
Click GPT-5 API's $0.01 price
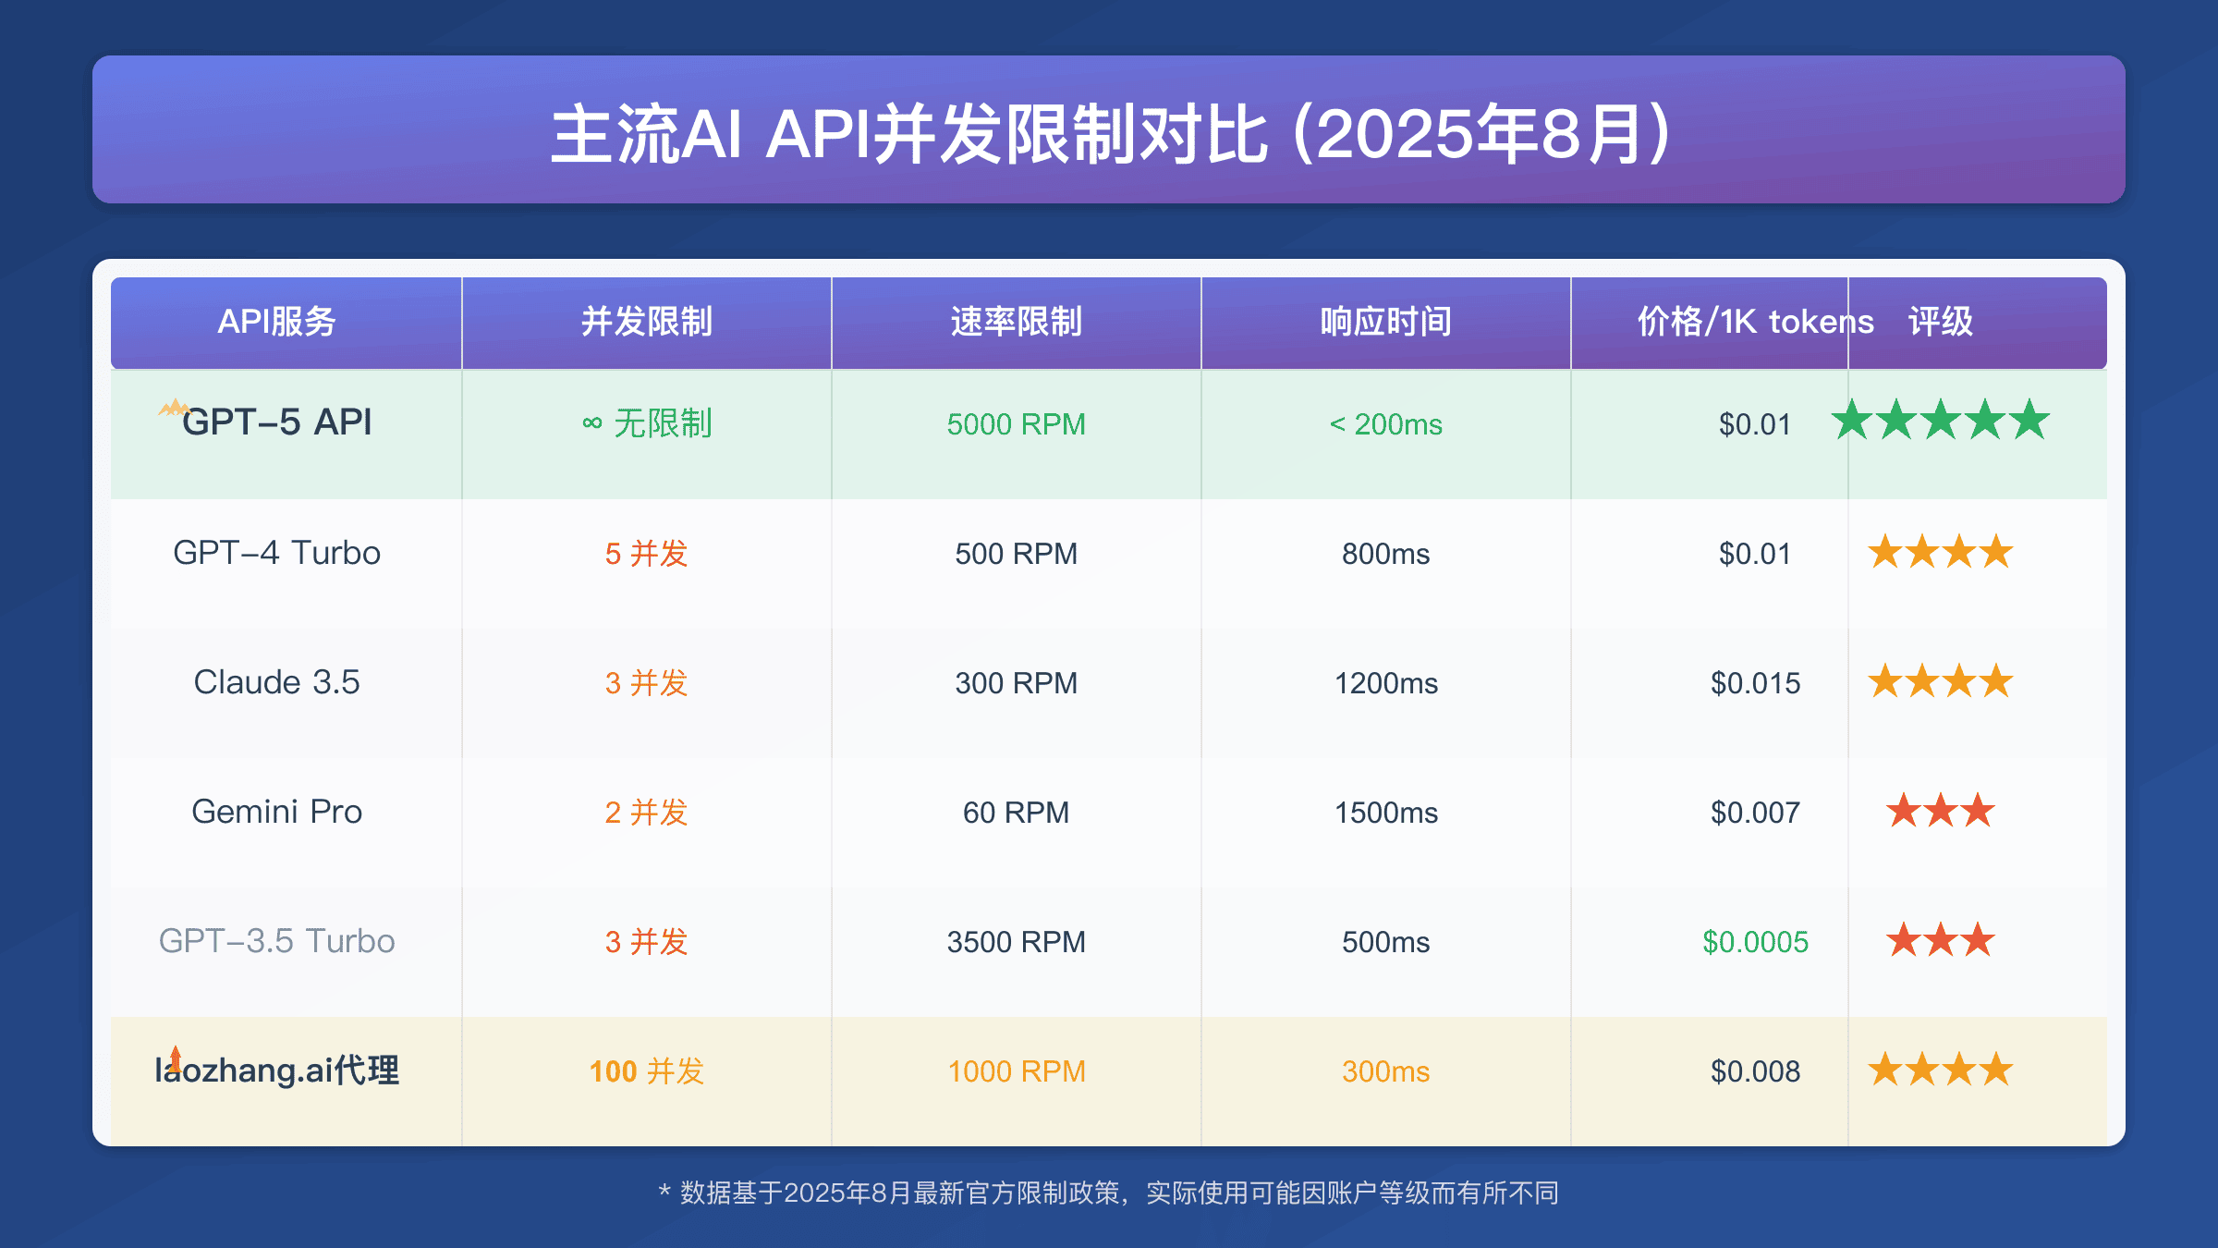pos(1755,424)
